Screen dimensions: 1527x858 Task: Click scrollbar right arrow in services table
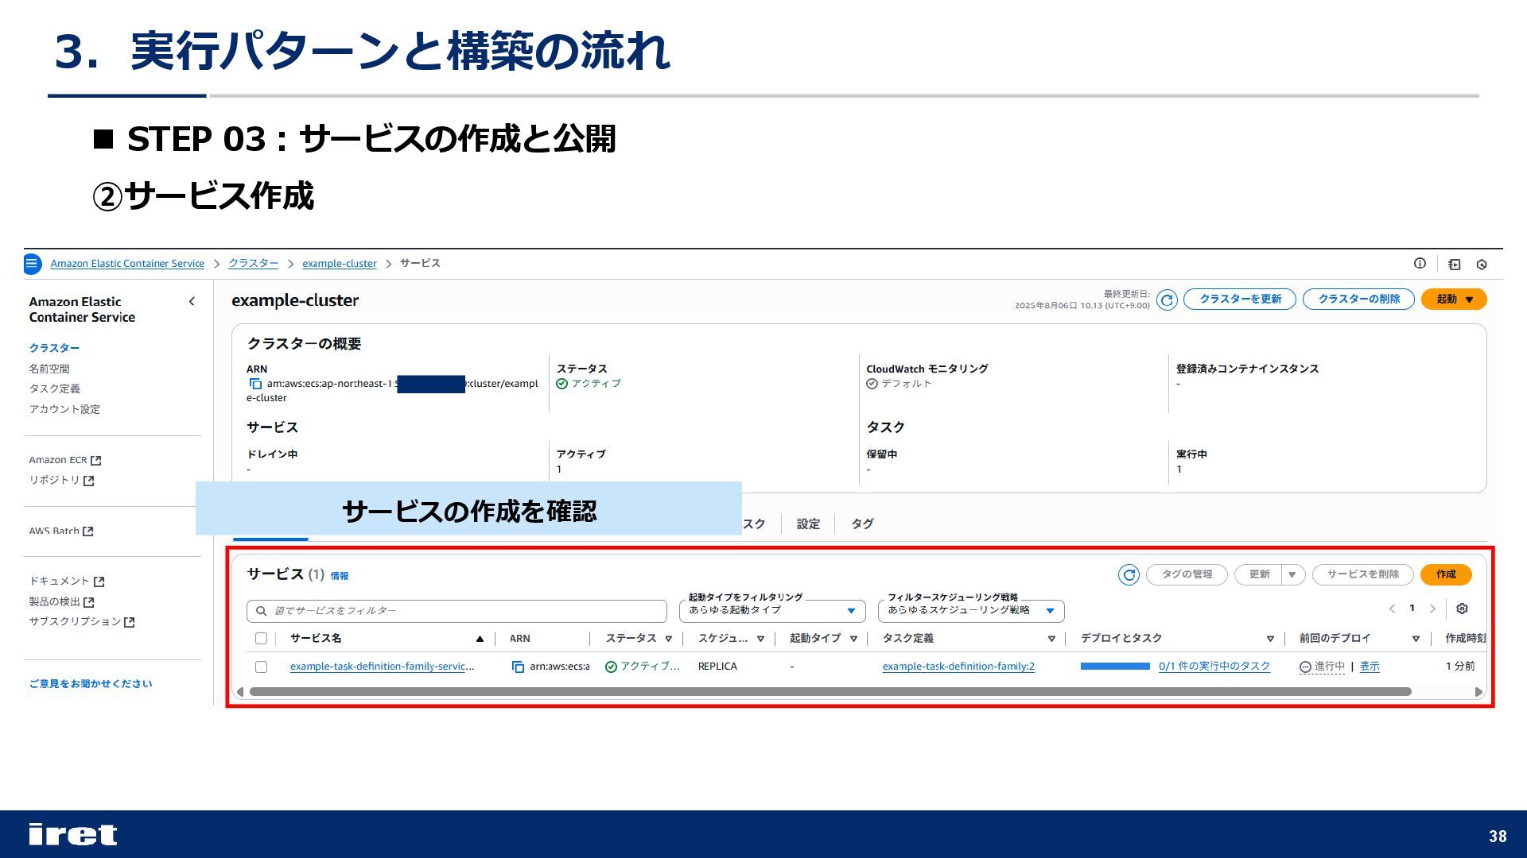tap(1478, 692)
